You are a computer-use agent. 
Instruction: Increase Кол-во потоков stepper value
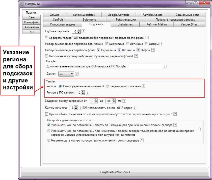click(76, 107)
